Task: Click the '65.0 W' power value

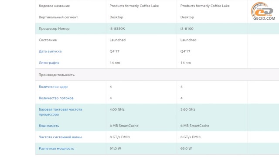Action: (186, 148)
